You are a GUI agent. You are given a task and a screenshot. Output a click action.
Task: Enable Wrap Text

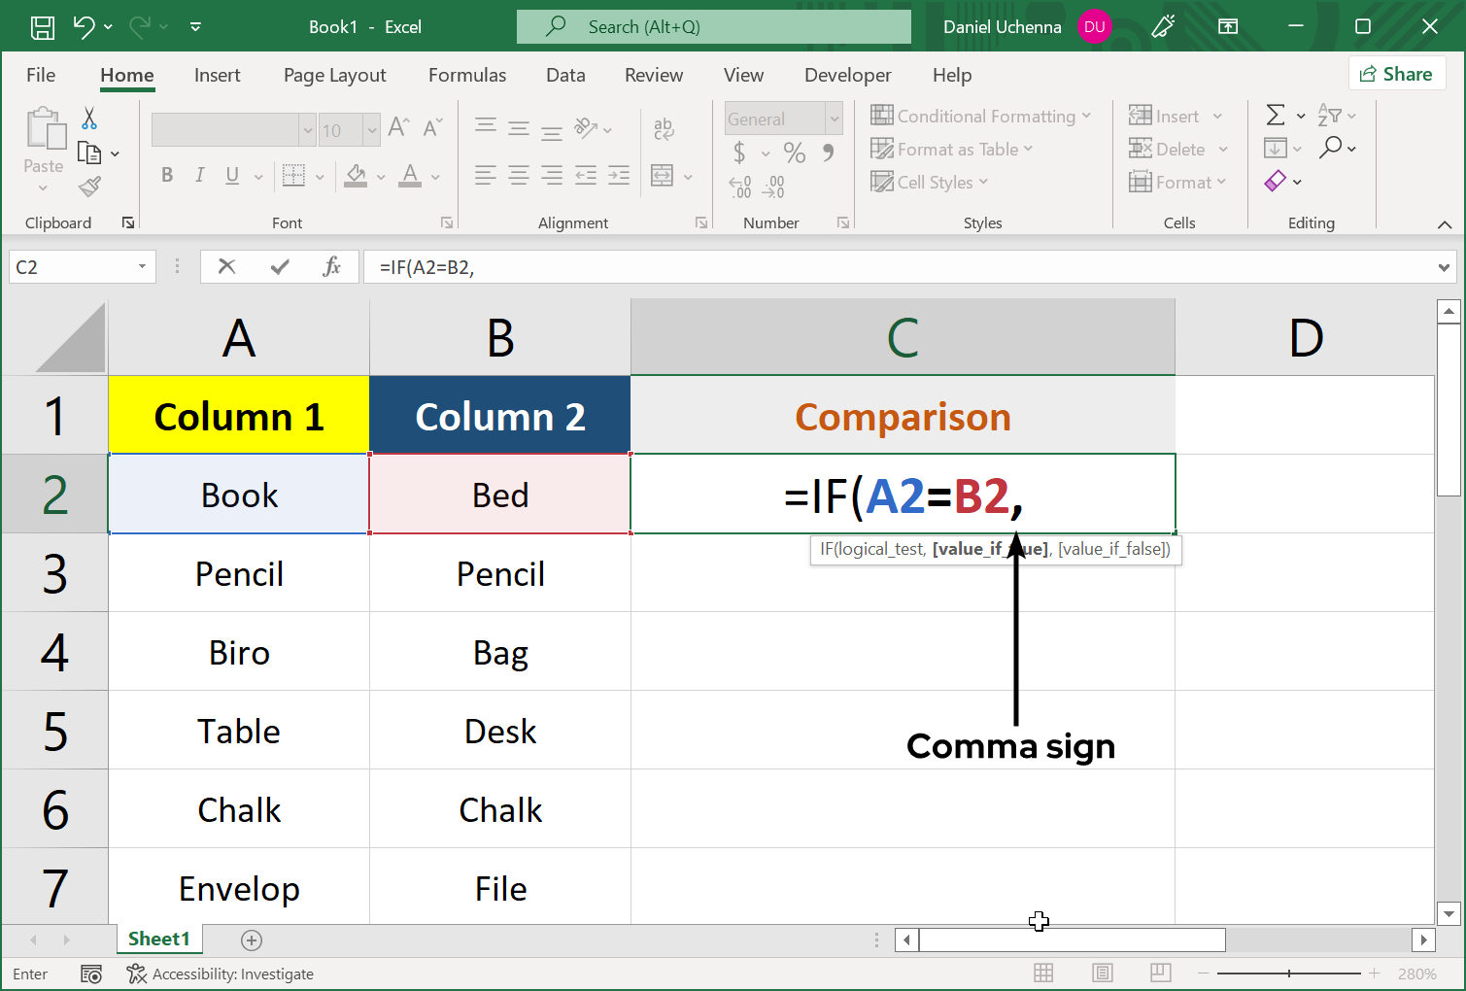click(664, 127)
